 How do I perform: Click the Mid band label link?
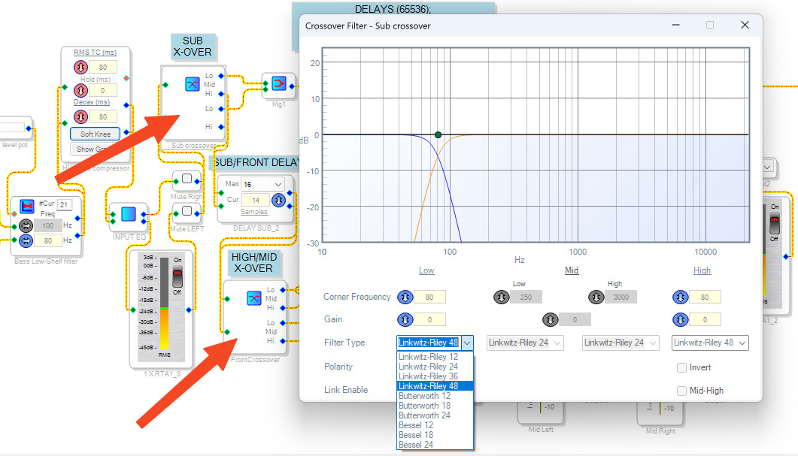pyautogui.click(x=572, y=270)
